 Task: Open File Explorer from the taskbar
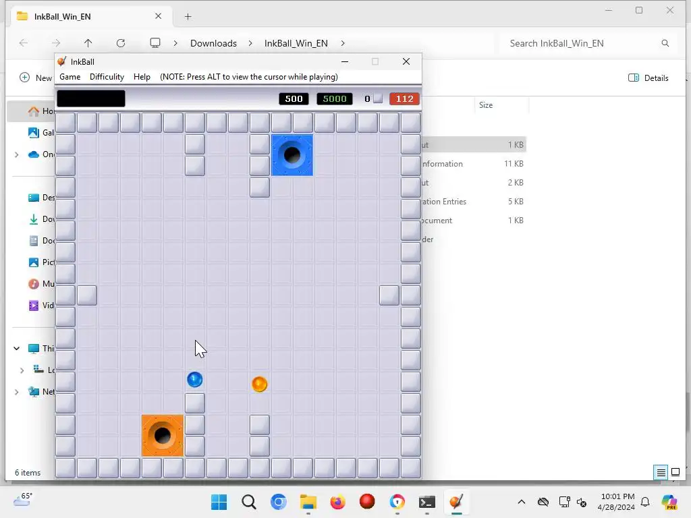pos(308,502)
